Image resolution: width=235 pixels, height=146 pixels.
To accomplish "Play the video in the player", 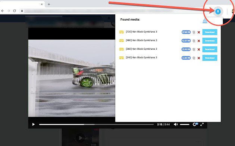I will [34, 124].
